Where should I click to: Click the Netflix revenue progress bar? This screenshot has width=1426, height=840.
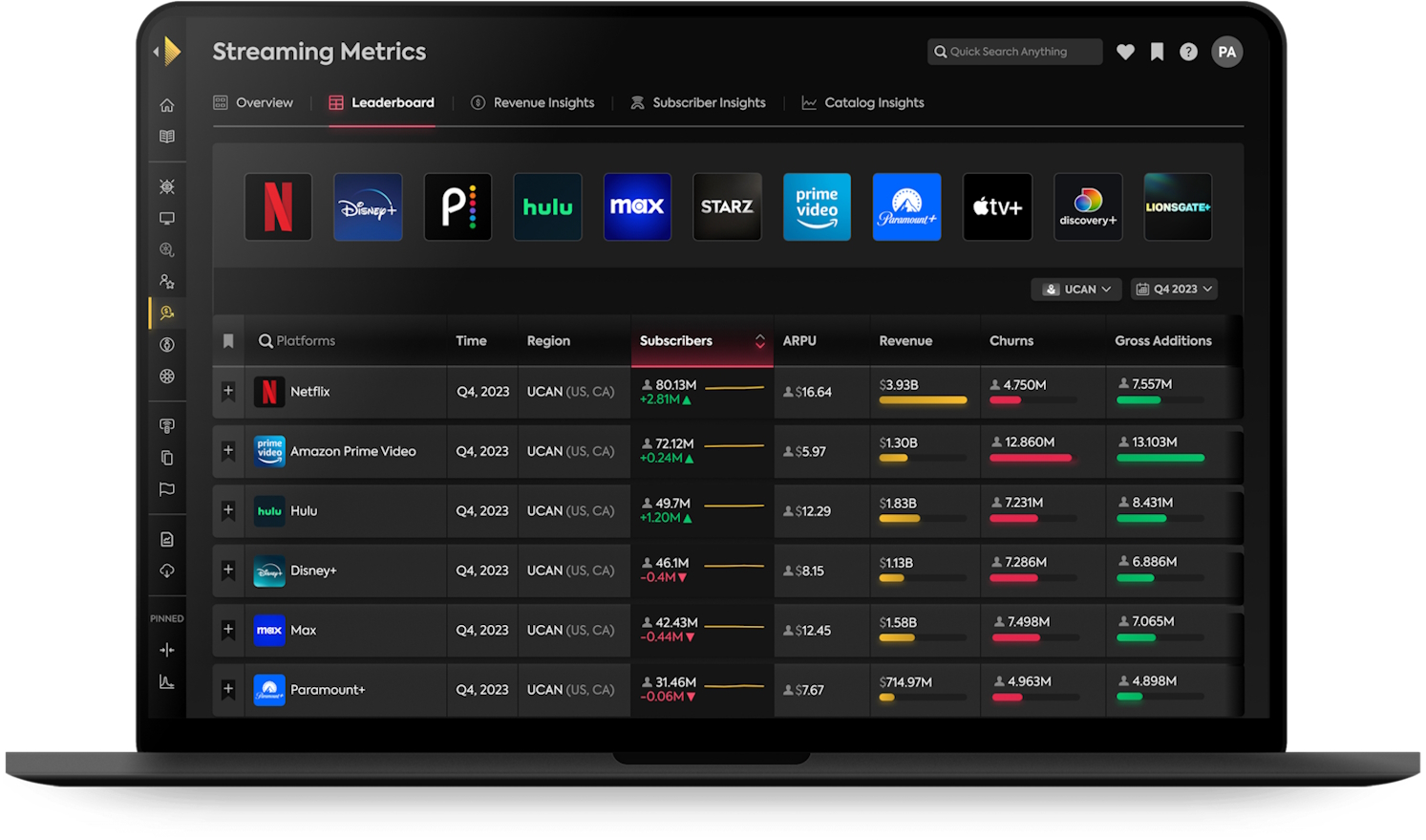point(922,400)
